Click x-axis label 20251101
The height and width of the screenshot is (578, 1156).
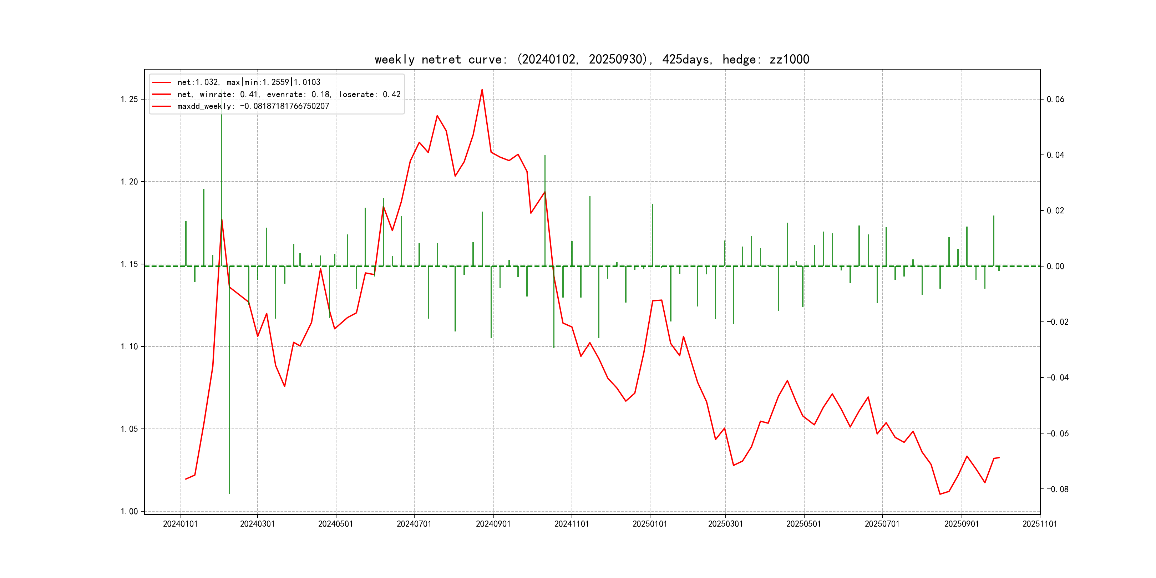pos(1039,524)
